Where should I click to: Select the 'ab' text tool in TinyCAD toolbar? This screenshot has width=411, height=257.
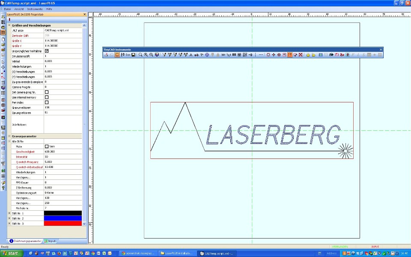pos(197,55)
